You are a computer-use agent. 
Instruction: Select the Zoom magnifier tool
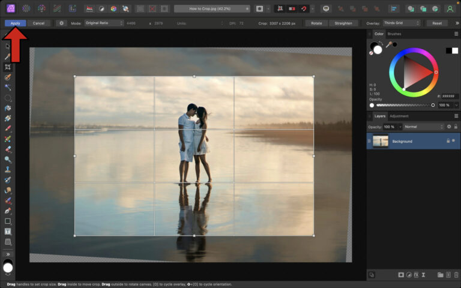(x=8, y=160)
